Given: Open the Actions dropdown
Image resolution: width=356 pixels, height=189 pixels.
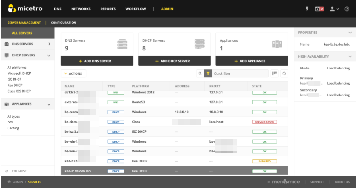Looking at the screenshot, I should (73, 73).
